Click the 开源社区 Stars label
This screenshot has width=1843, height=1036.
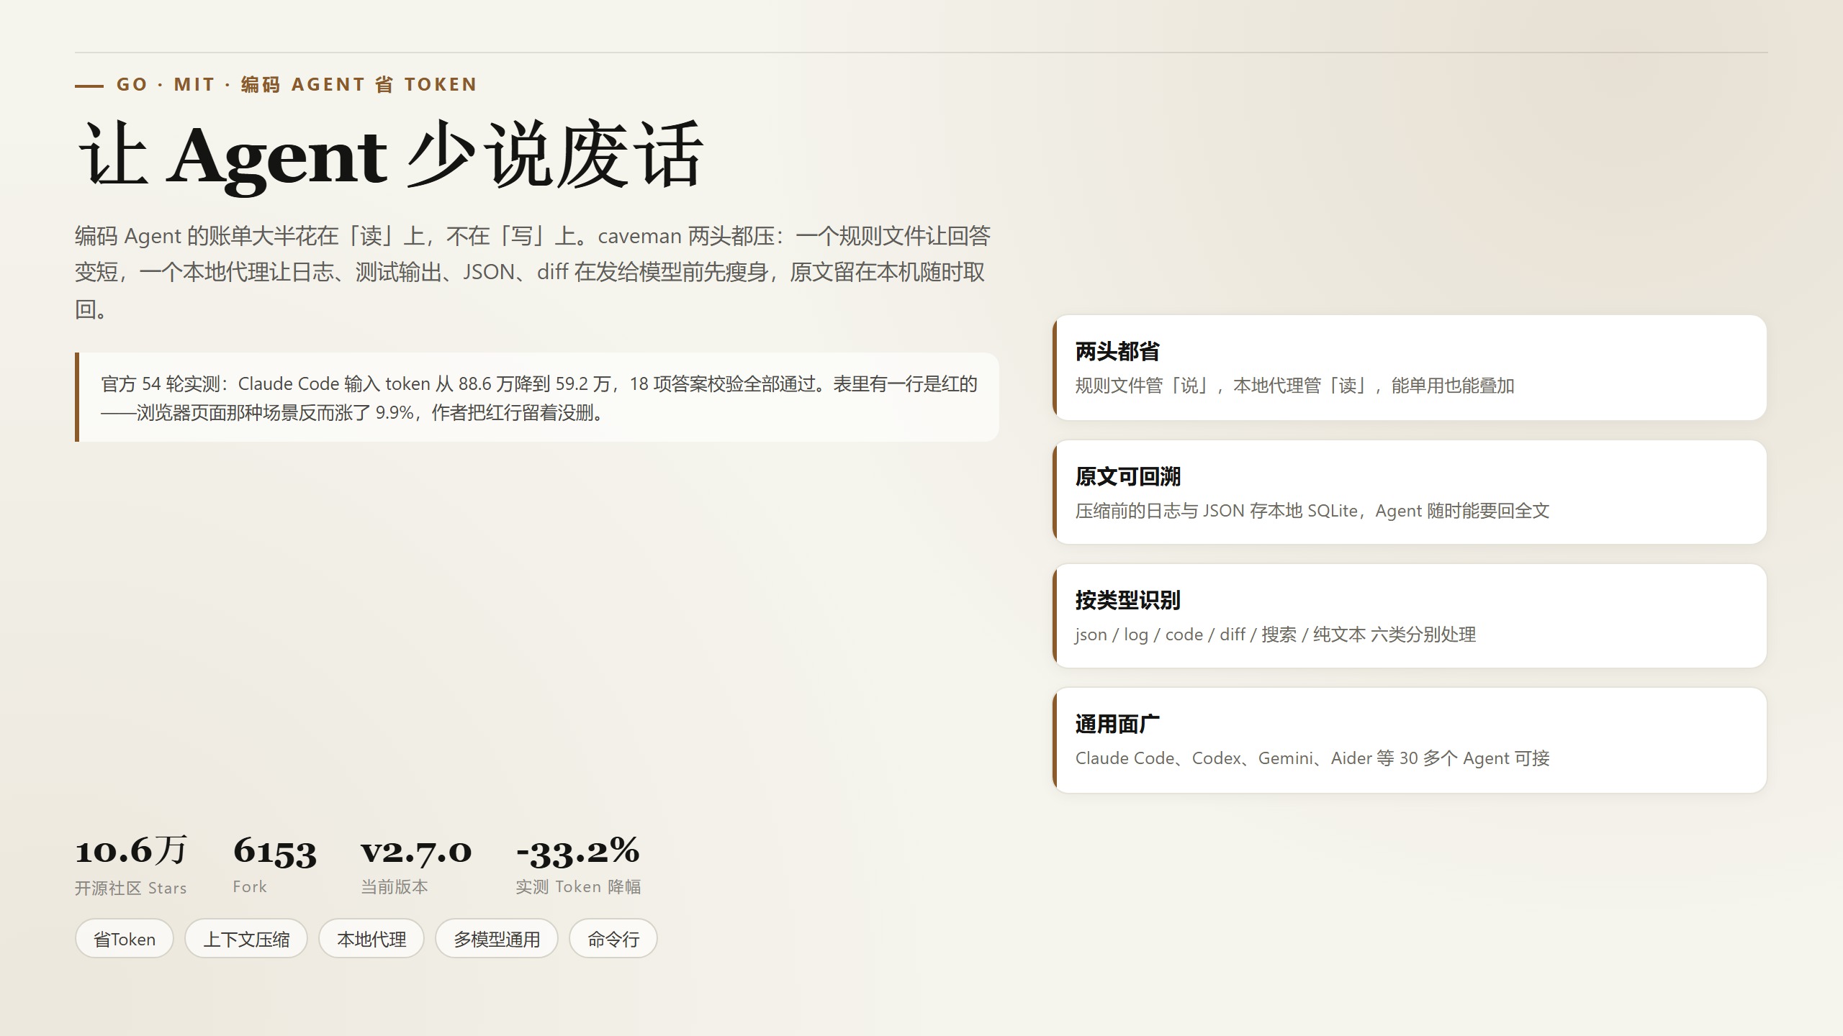point(131,889)
